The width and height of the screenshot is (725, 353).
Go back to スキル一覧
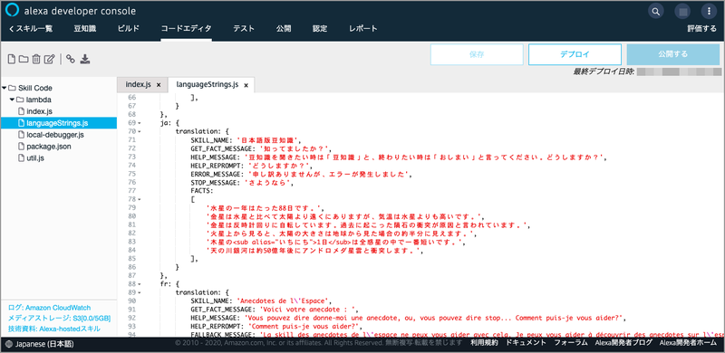tap(31, 29)
